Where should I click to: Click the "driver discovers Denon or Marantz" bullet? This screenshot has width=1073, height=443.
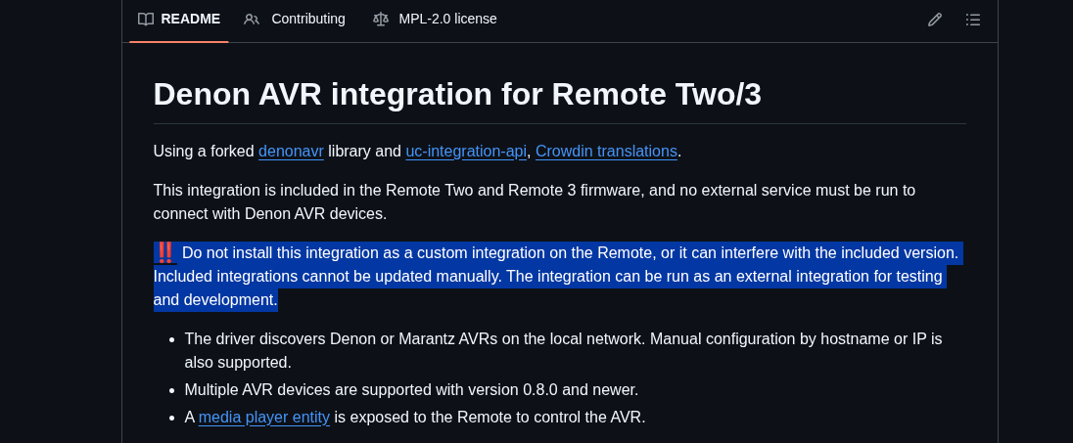[x=563, y=339]
